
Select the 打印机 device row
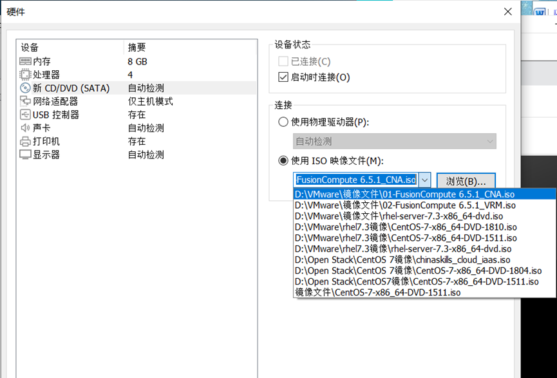137,142
